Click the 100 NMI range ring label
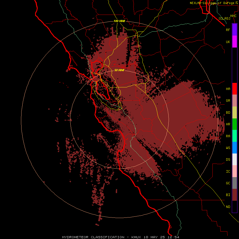 tap(119, 21)
